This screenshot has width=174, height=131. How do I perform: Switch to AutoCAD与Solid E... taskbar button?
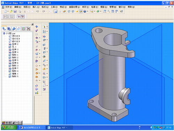[x=32, y=128]
